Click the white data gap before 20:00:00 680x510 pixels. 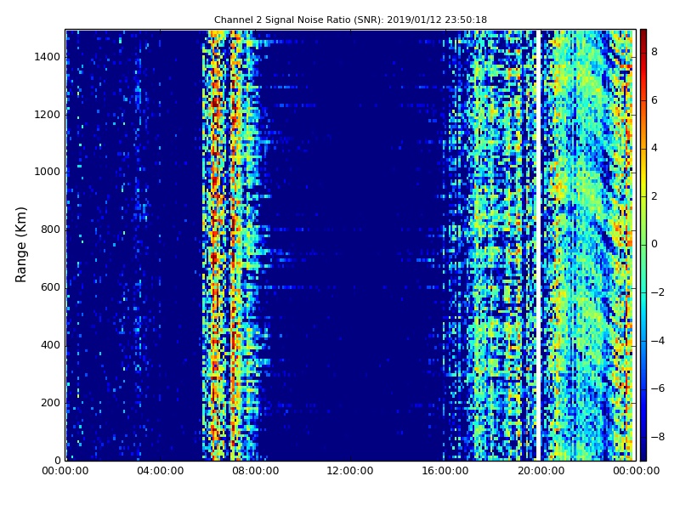point(539,245)
